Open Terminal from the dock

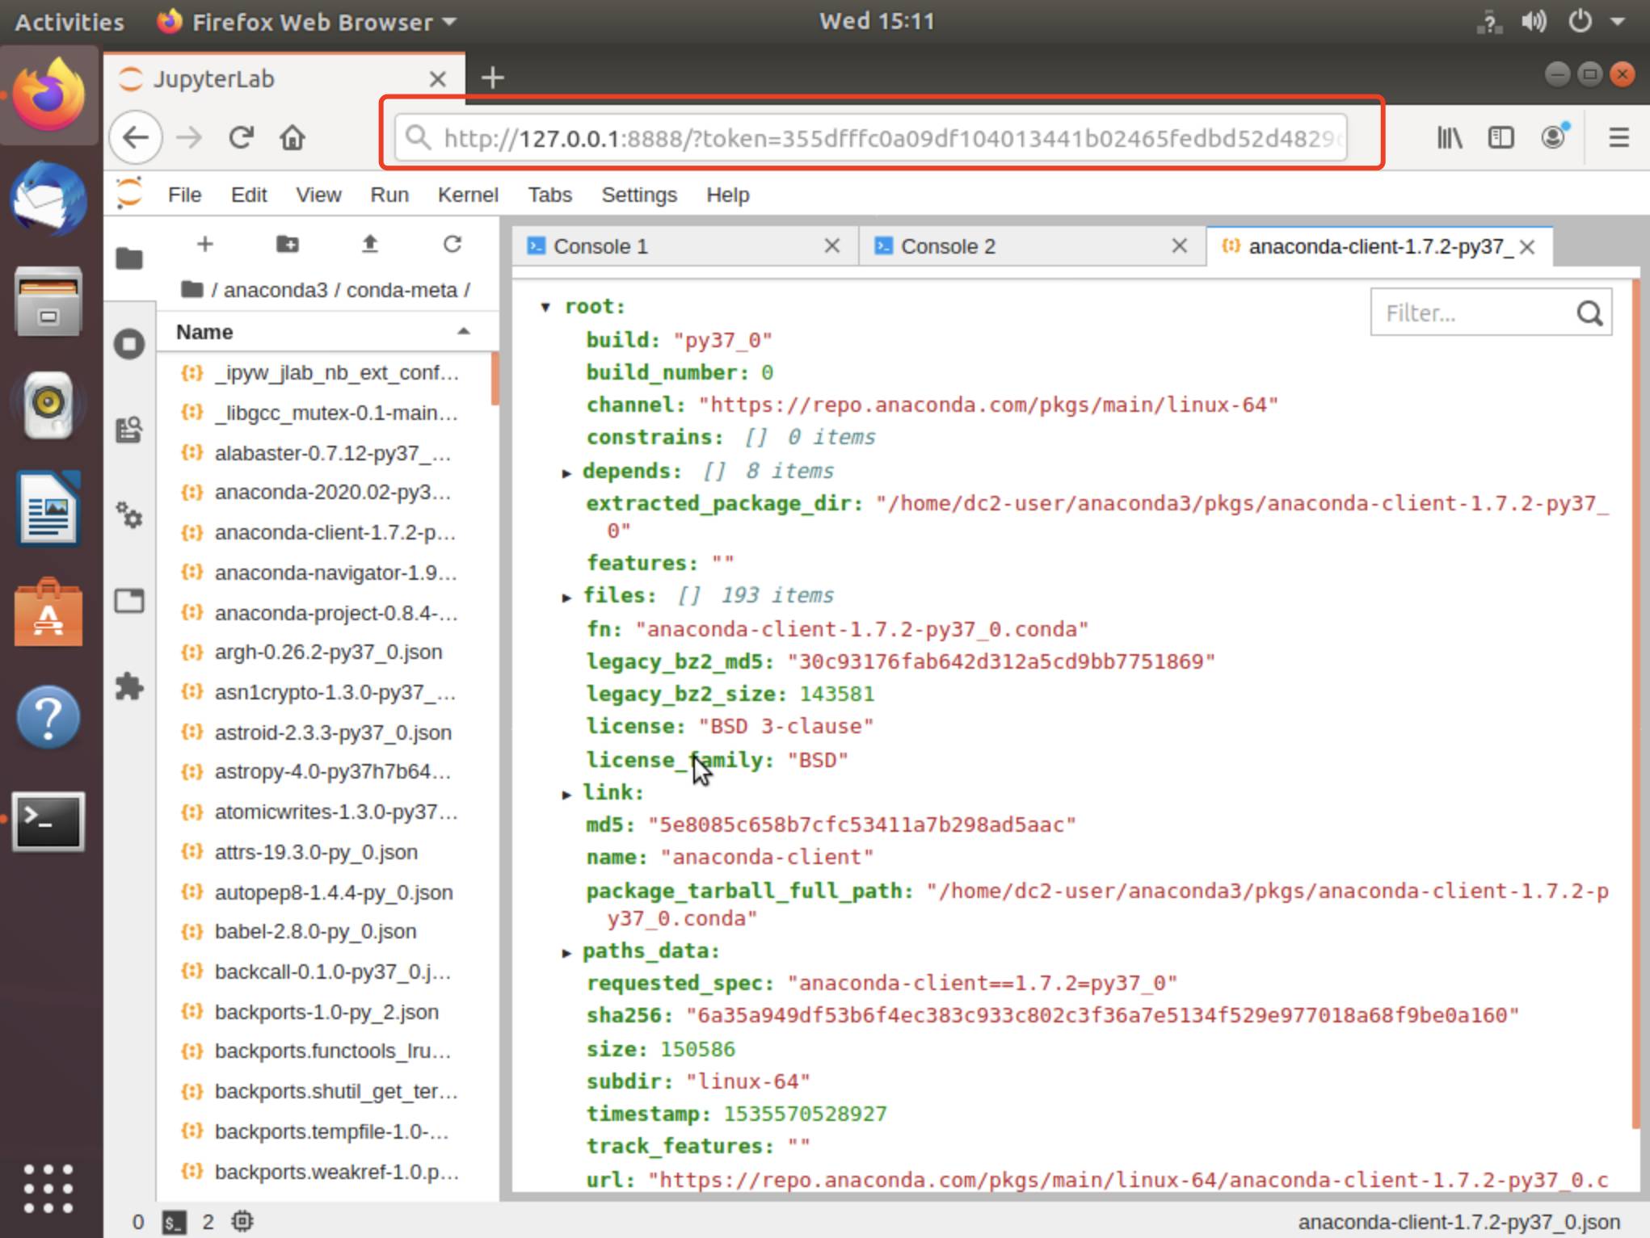[48, 821]
